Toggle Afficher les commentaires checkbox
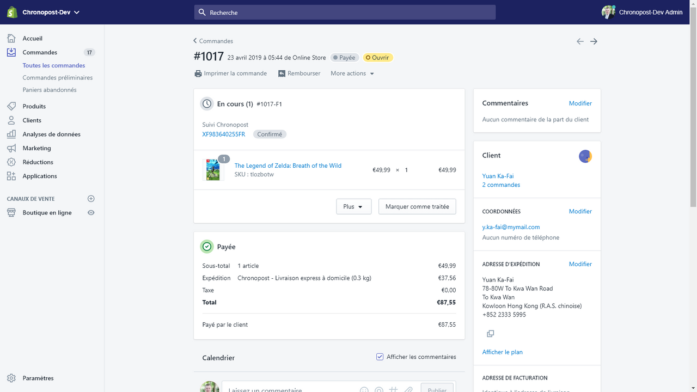Viewport: 697px width, 392px height. click(x=380, y=357)
